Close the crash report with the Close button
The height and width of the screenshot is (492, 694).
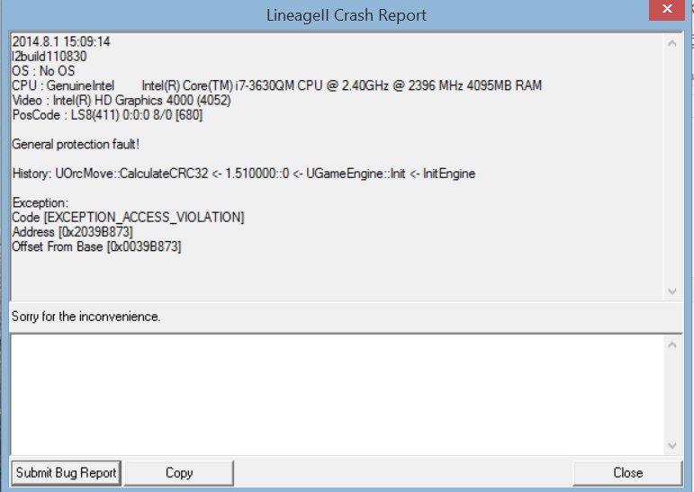(627, 473)
